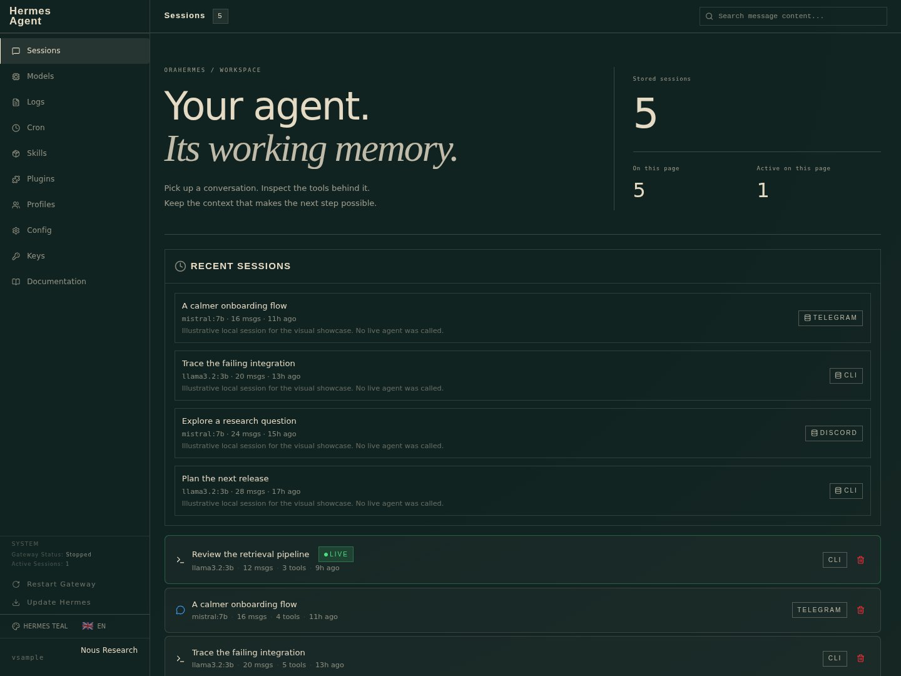The height and width of the screenshot is (676, 901).
Task: Click the Cron clock icon
Action: (x=16, y=128)
